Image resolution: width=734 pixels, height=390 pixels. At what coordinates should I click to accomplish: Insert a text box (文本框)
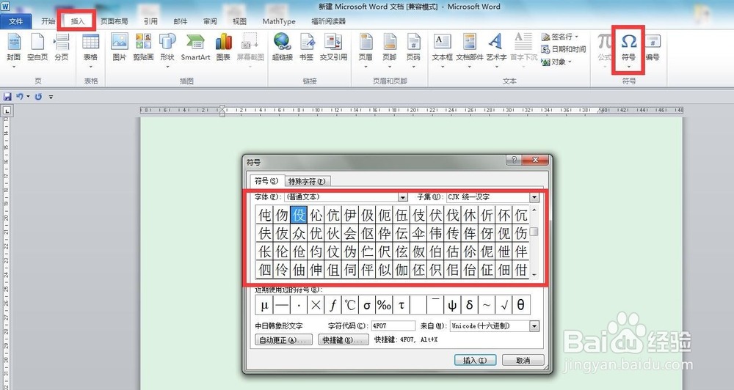(442, 50)
